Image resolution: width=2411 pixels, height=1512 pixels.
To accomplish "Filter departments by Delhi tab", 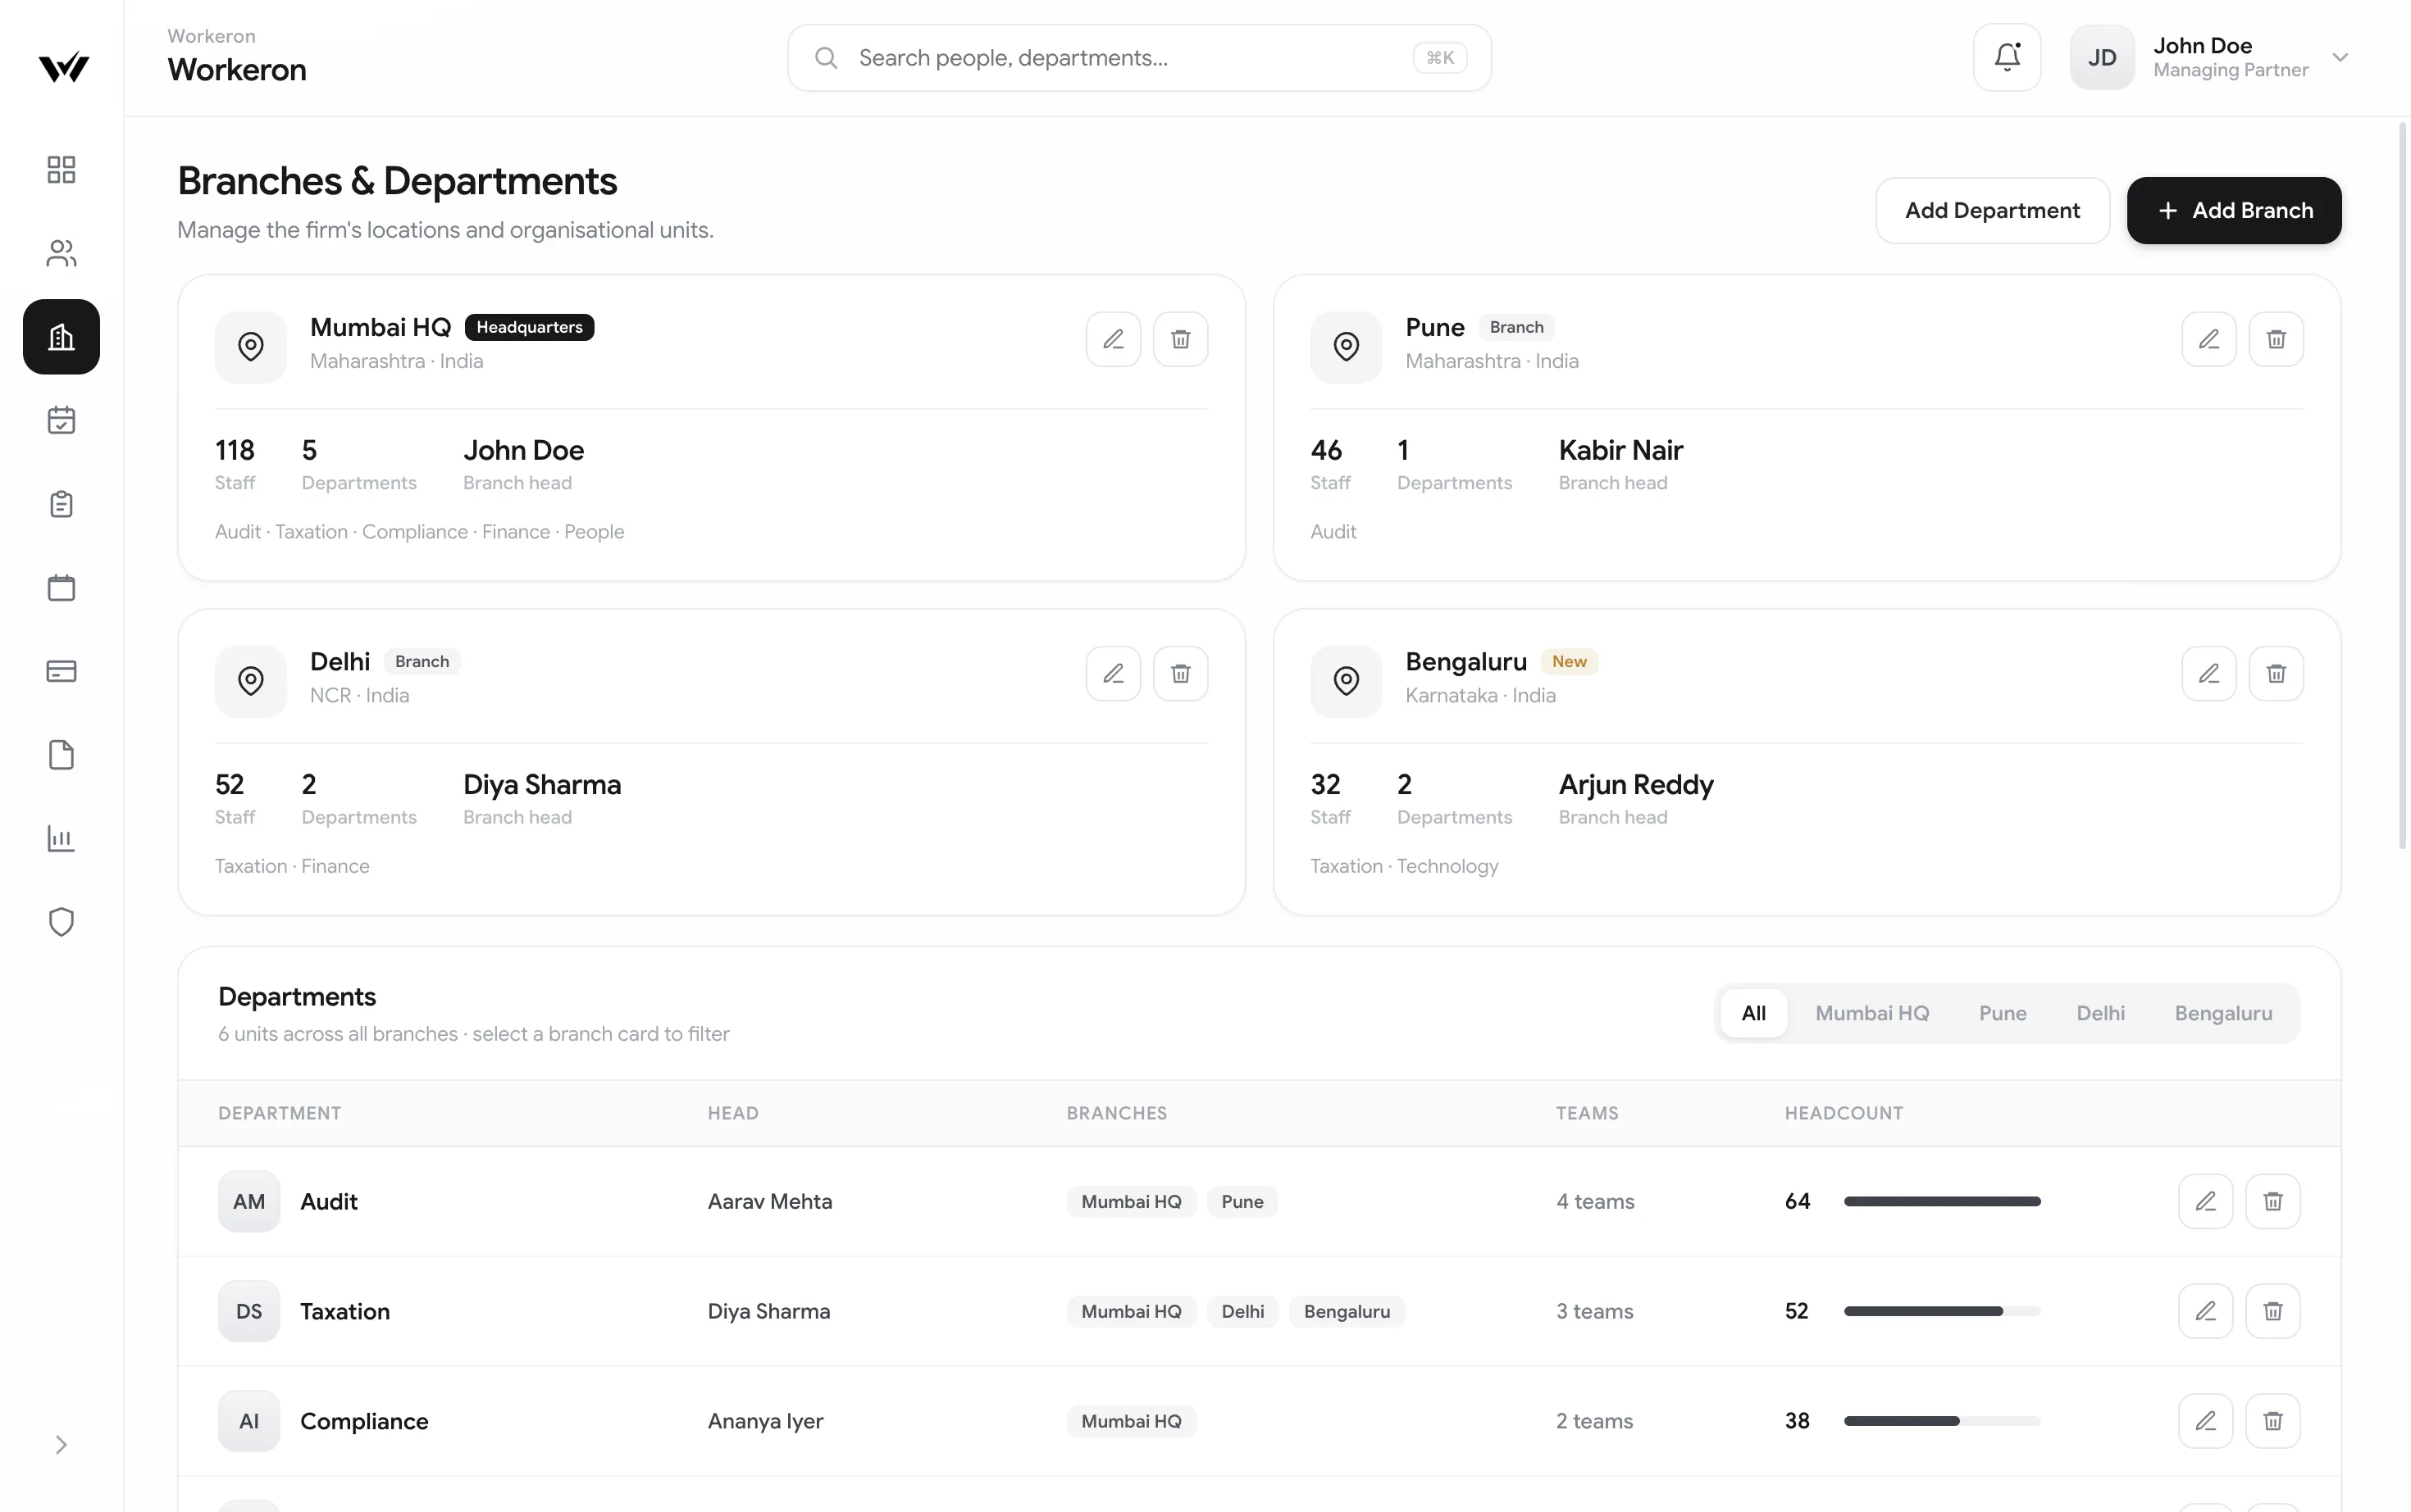I will pyautogui.click(x=2101, y=1013).
